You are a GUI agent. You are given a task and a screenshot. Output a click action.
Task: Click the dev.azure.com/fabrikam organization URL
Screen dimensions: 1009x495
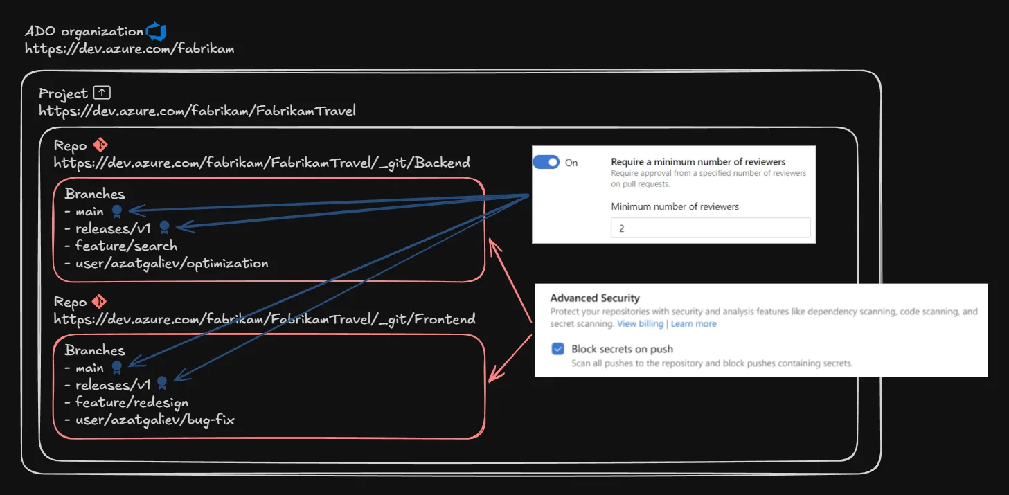point(130,48)
